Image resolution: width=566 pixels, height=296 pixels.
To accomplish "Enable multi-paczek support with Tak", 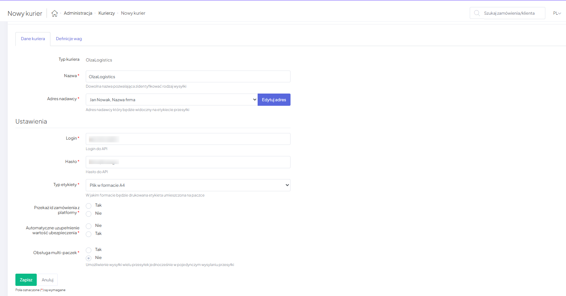I will [89, 250].
